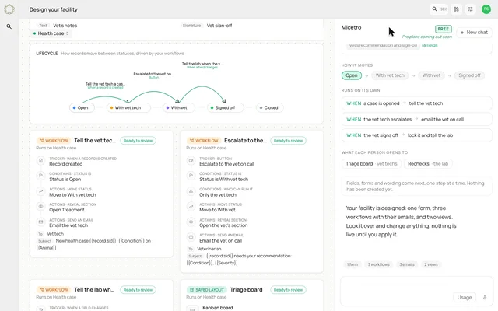This screenshot has height=311, width=498.
Task: Click the Open chip under How It Moves
Action: pyautogui.click(x=351, y=75)
